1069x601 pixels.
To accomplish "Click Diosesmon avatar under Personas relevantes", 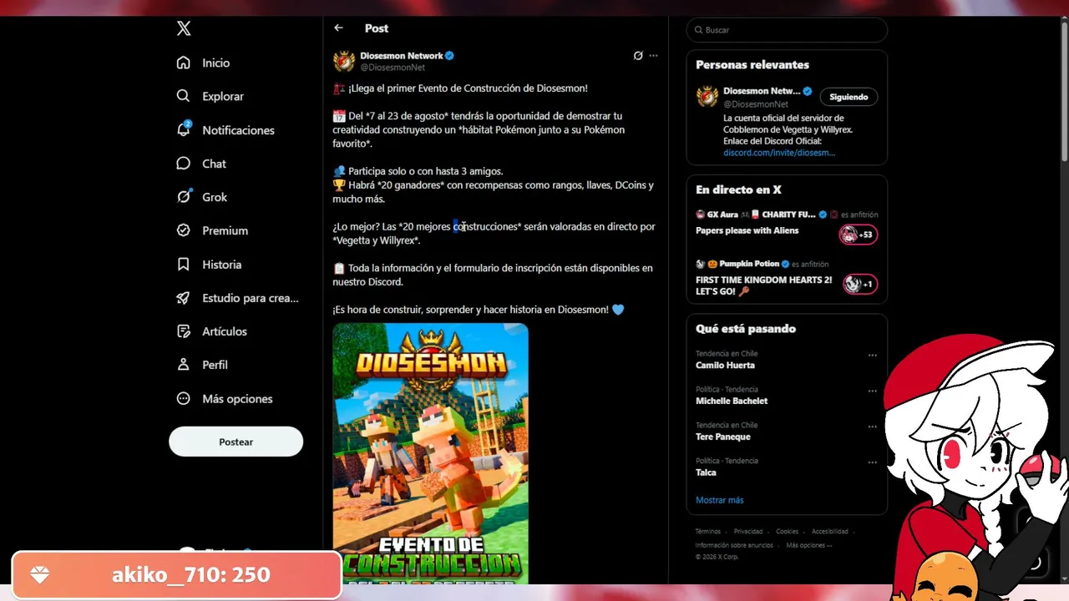I will [707, 97].
